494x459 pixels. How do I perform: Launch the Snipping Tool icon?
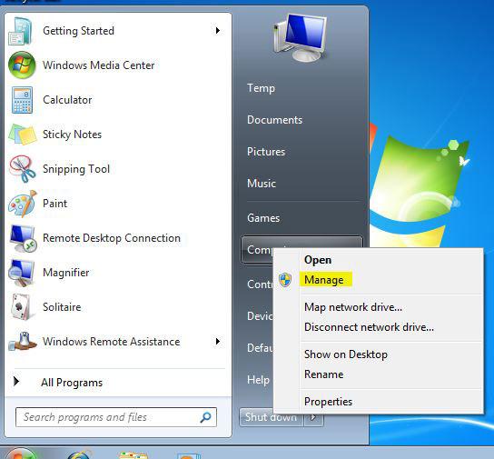tap(22, 169)
